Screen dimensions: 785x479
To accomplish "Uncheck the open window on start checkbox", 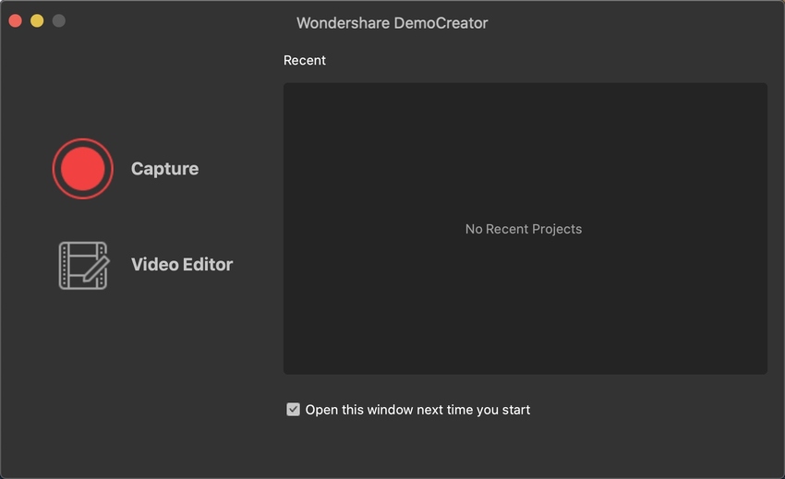I will click(293, 410).
